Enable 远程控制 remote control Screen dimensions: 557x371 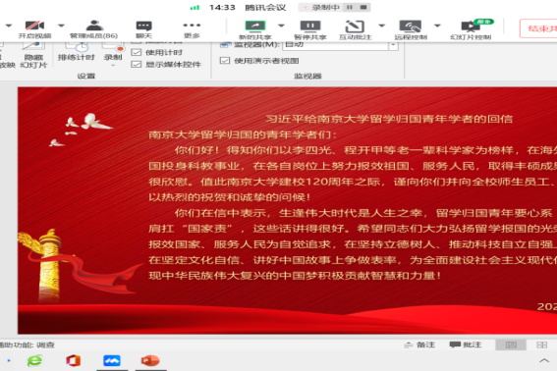point(411,29)
